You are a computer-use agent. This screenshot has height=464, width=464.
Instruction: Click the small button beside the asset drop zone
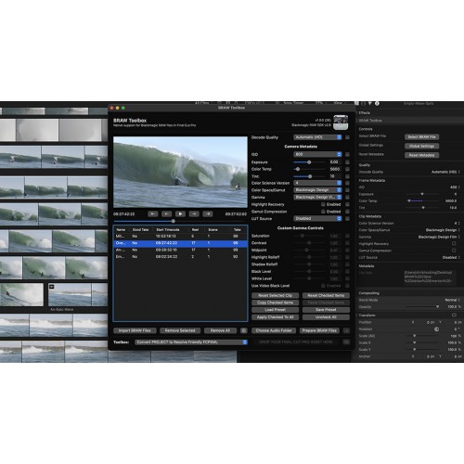[346, 342]
